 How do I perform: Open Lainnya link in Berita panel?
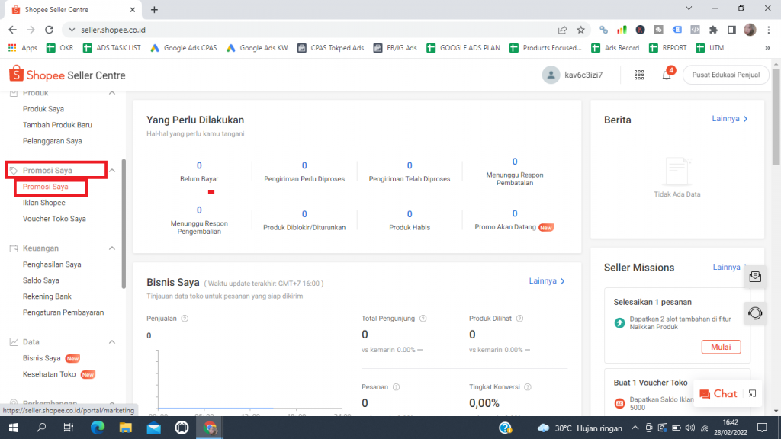(x=730, y=120)
